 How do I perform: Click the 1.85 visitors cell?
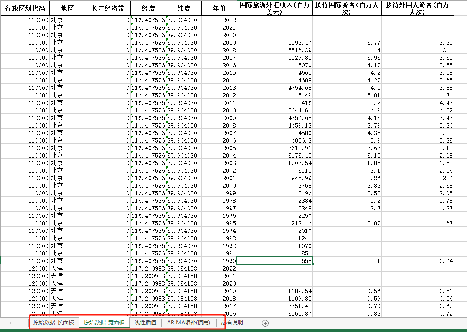347,163
